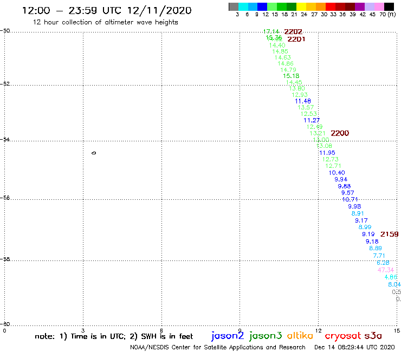The width and height of the screenshot is (401, 352).
Task: Click the longitude 6 axis label
Action: (161, 330)
